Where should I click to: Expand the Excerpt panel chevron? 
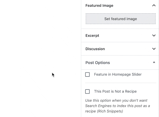tap(154, 35)
